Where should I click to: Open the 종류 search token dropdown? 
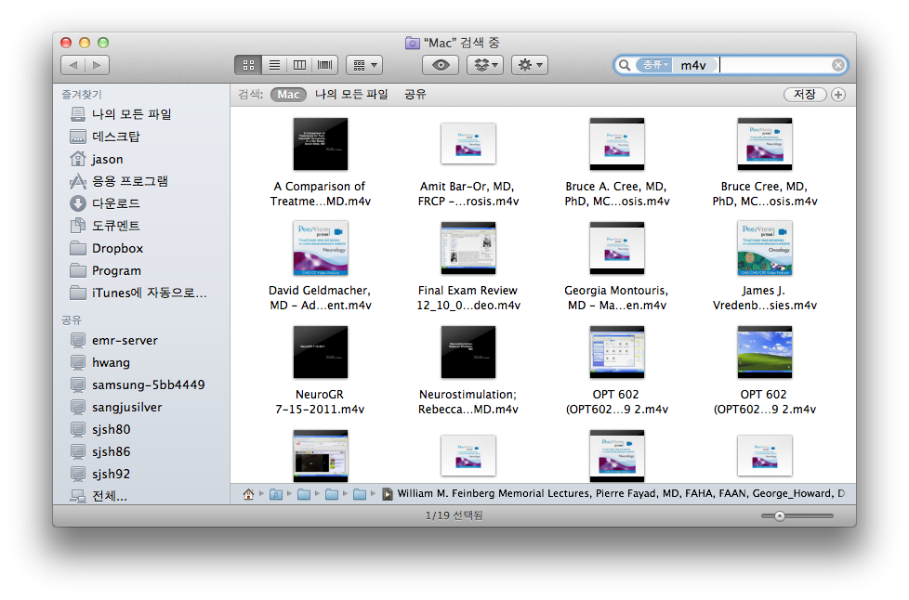[x=654, y=65]
